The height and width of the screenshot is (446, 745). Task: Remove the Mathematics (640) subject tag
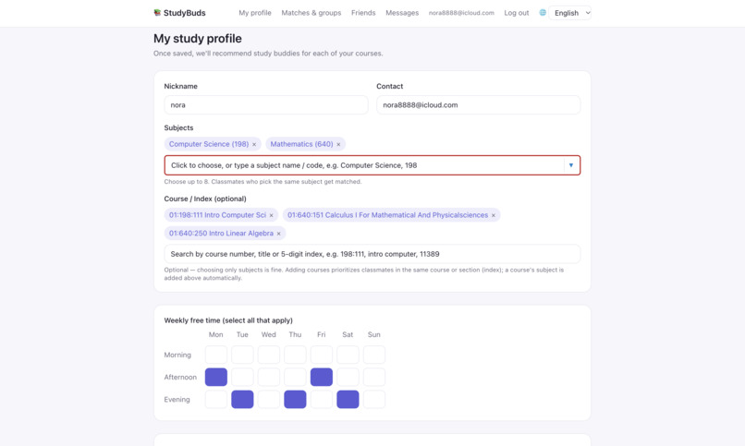[x=338, y=144]
